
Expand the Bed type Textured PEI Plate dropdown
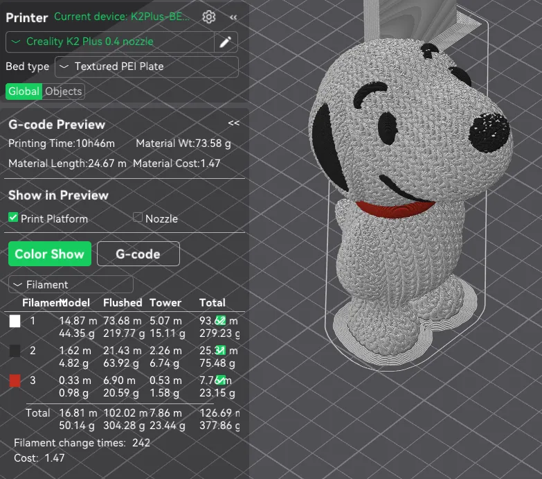145,67
